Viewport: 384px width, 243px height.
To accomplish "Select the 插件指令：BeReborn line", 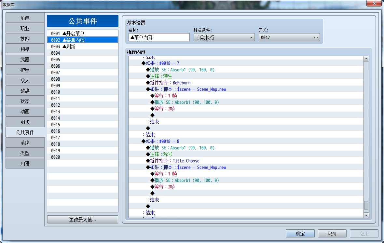I will [x=246, y=83].
